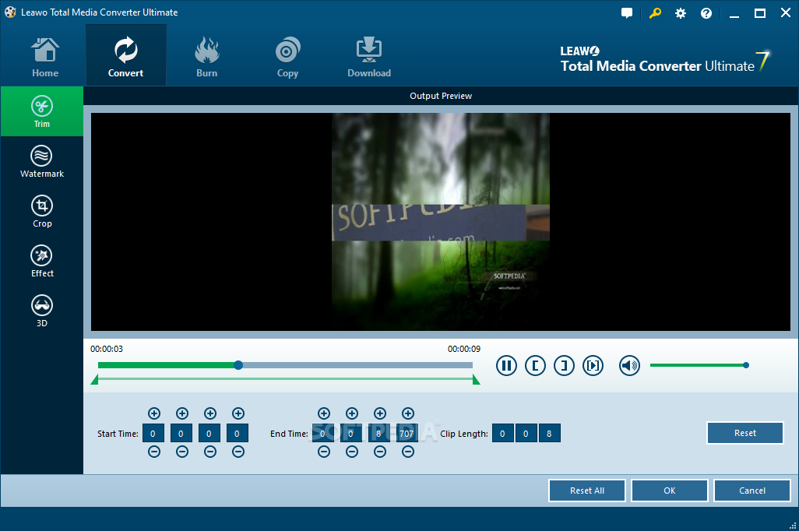
Task: Click the Start Time hours field
Action: [153, 433]
